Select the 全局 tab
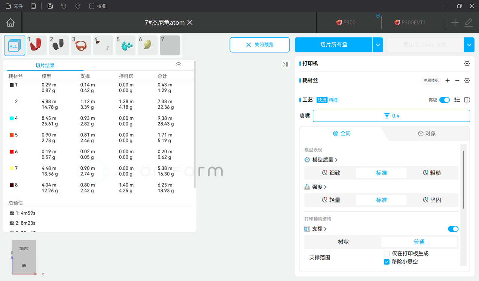The width and height of the screenshot is (479, 281). 342,133
